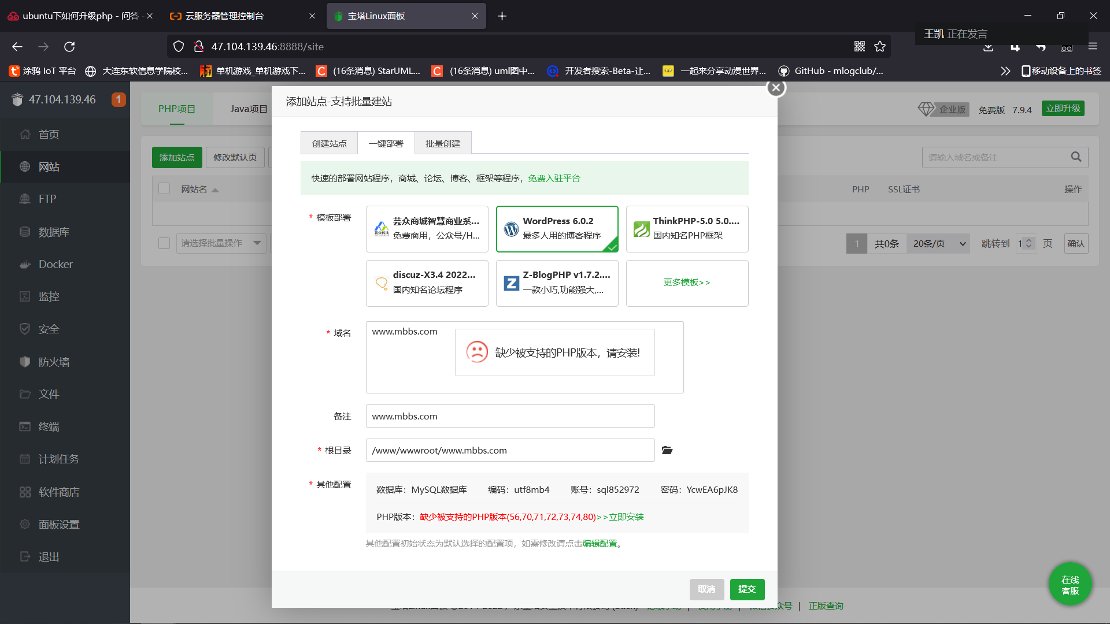Open the QR code icon in address bar
1110x624 pixels.
pyautogui.click(x=860, y=47)
